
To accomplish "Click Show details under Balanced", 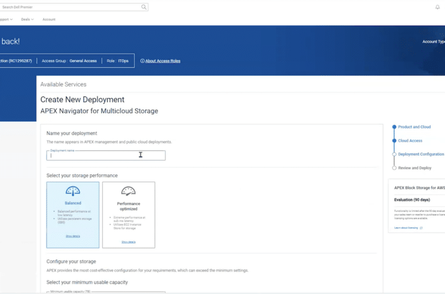I will pos(73,236).
